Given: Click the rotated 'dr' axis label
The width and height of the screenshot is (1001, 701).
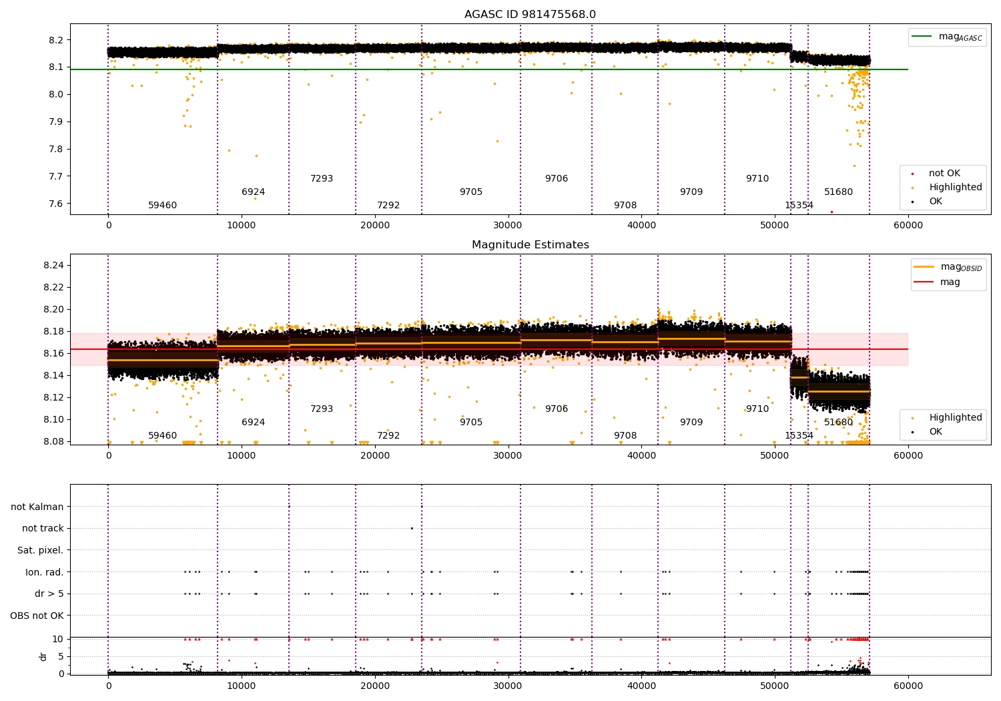Looking at the screenshot, I should 43,656.
